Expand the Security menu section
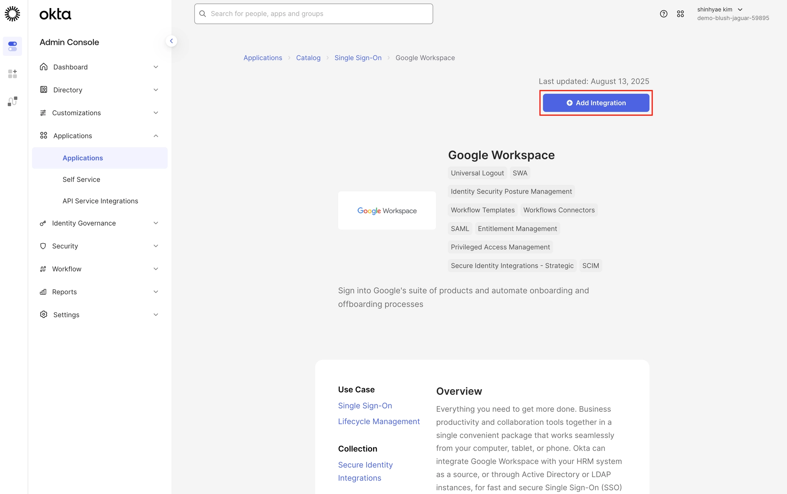Screen dimensions: 787x494 click(99, 246)
